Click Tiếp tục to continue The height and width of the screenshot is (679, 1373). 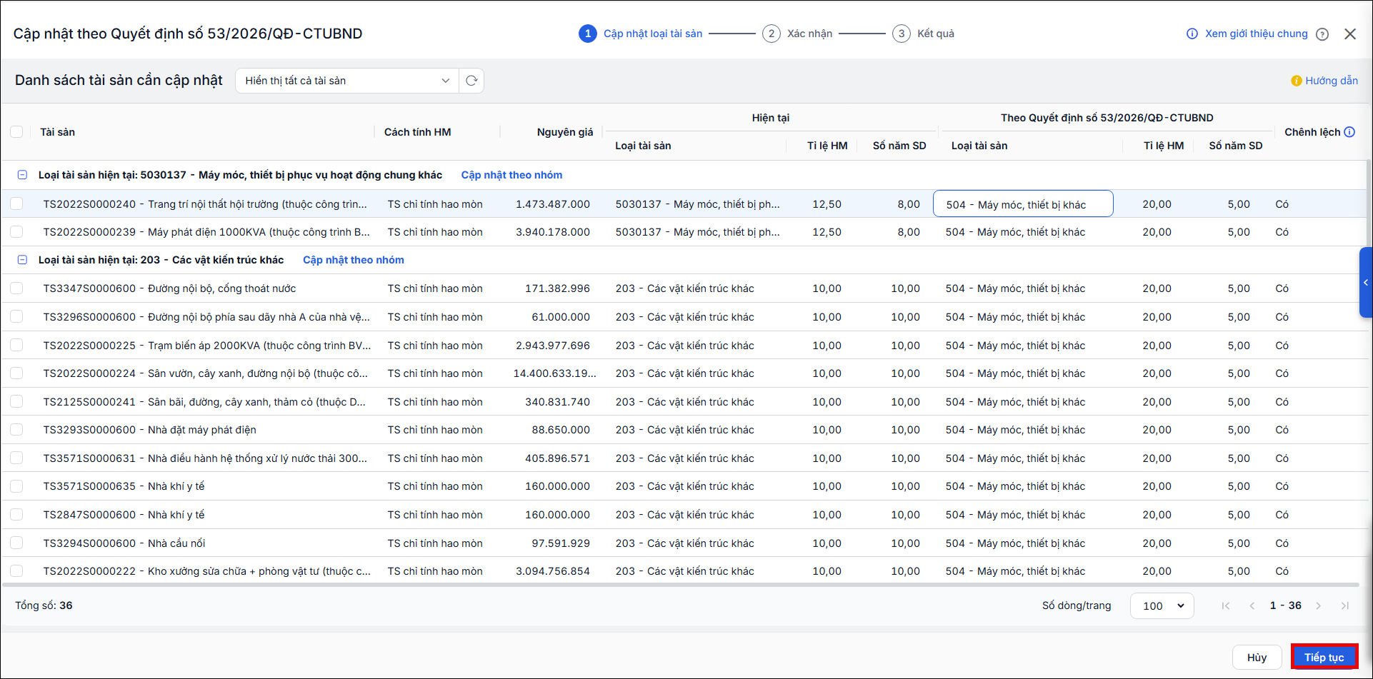[1324, 657]
